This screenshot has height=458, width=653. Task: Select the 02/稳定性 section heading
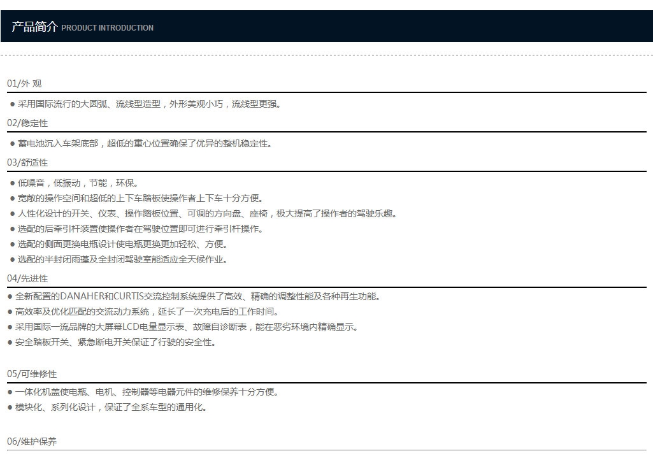(27, 123)
